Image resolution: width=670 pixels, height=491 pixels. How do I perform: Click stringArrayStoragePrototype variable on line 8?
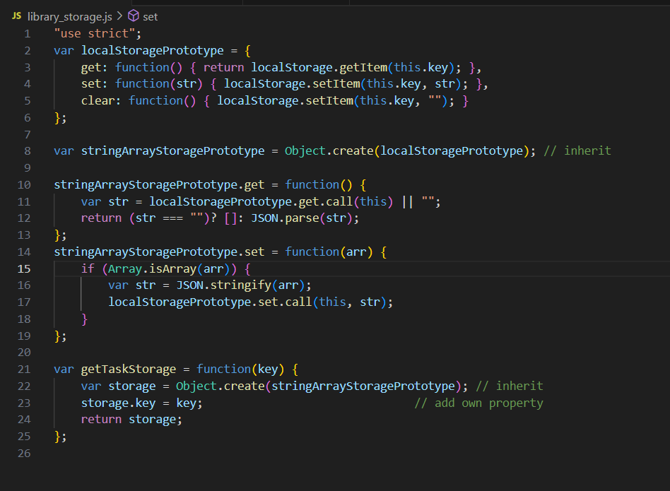(173, 150)
